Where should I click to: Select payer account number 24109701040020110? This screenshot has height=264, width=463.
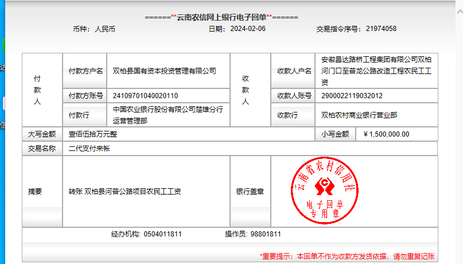(x=146, y=96)
